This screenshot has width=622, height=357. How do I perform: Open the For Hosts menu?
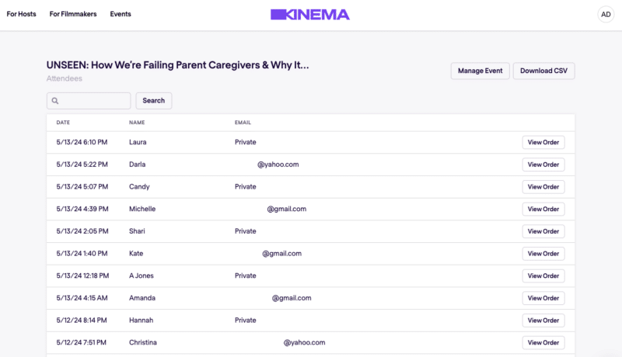click(x=21, y=14)
